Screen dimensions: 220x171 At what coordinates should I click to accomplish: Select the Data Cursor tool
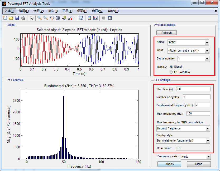[x=64, y=18]
